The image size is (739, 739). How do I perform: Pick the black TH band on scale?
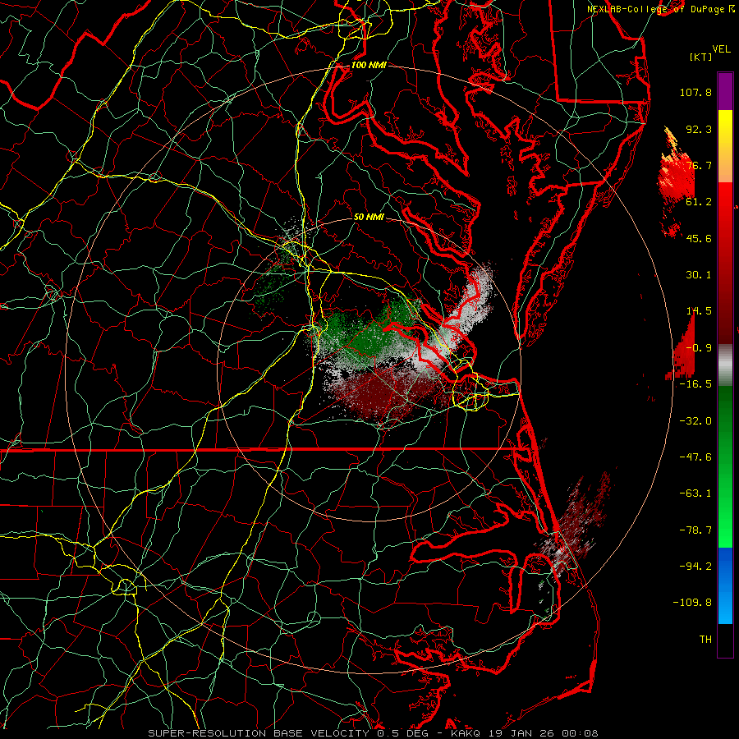point(725,640)
